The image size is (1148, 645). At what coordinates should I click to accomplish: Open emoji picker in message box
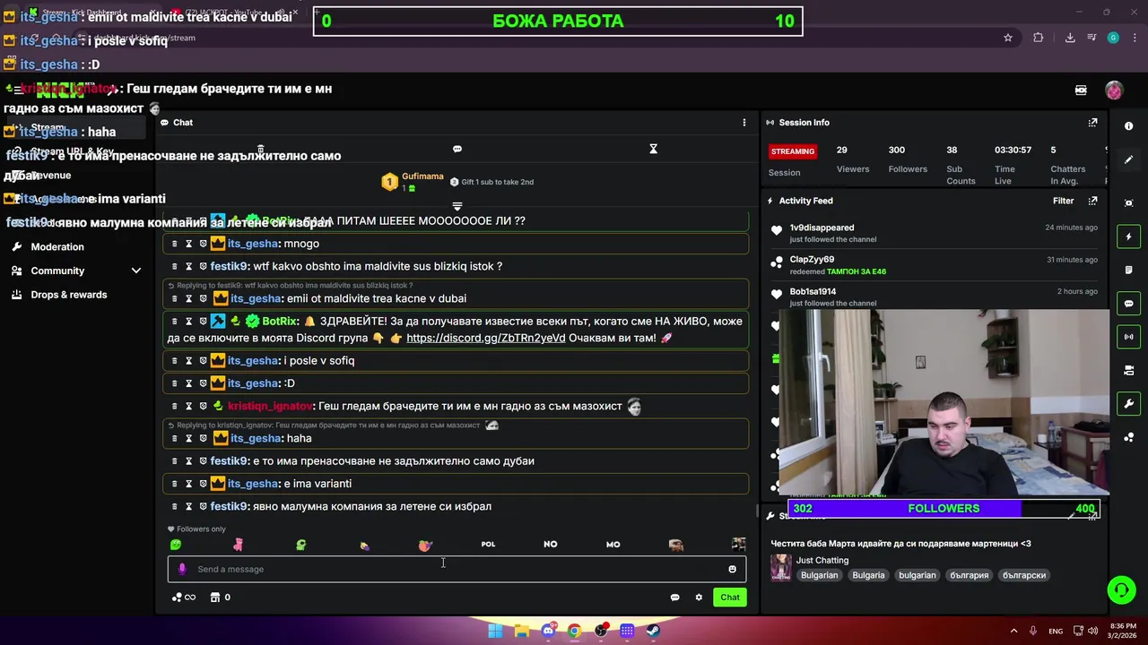pos(732,569)
